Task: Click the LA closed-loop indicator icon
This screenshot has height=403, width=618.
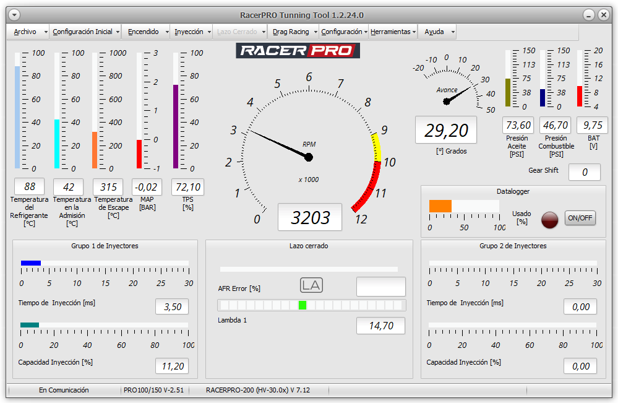Action: click(311, 285)
